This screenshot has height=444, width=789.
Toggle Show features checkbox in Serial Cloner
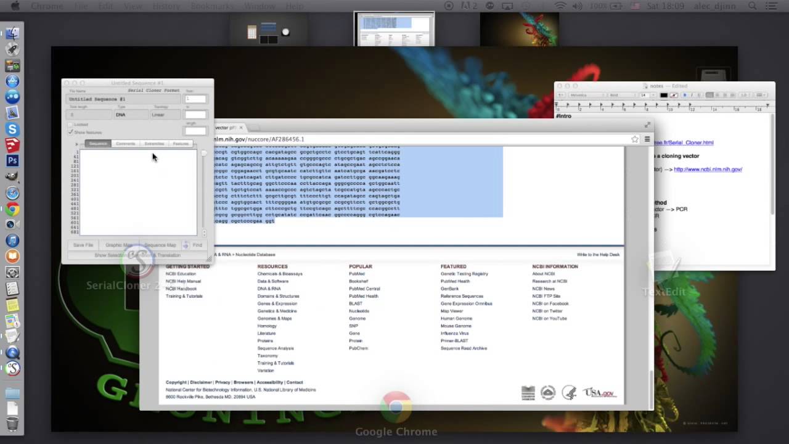point(70,132)
